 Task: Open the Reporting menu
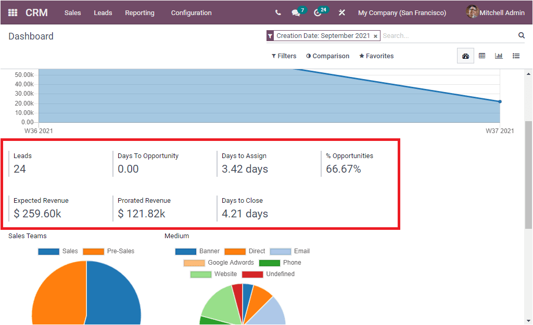(139, 12)
